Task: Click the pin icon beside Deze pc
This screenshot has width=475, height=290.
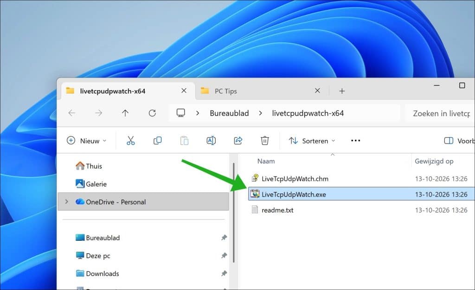Action: (224, 256)
